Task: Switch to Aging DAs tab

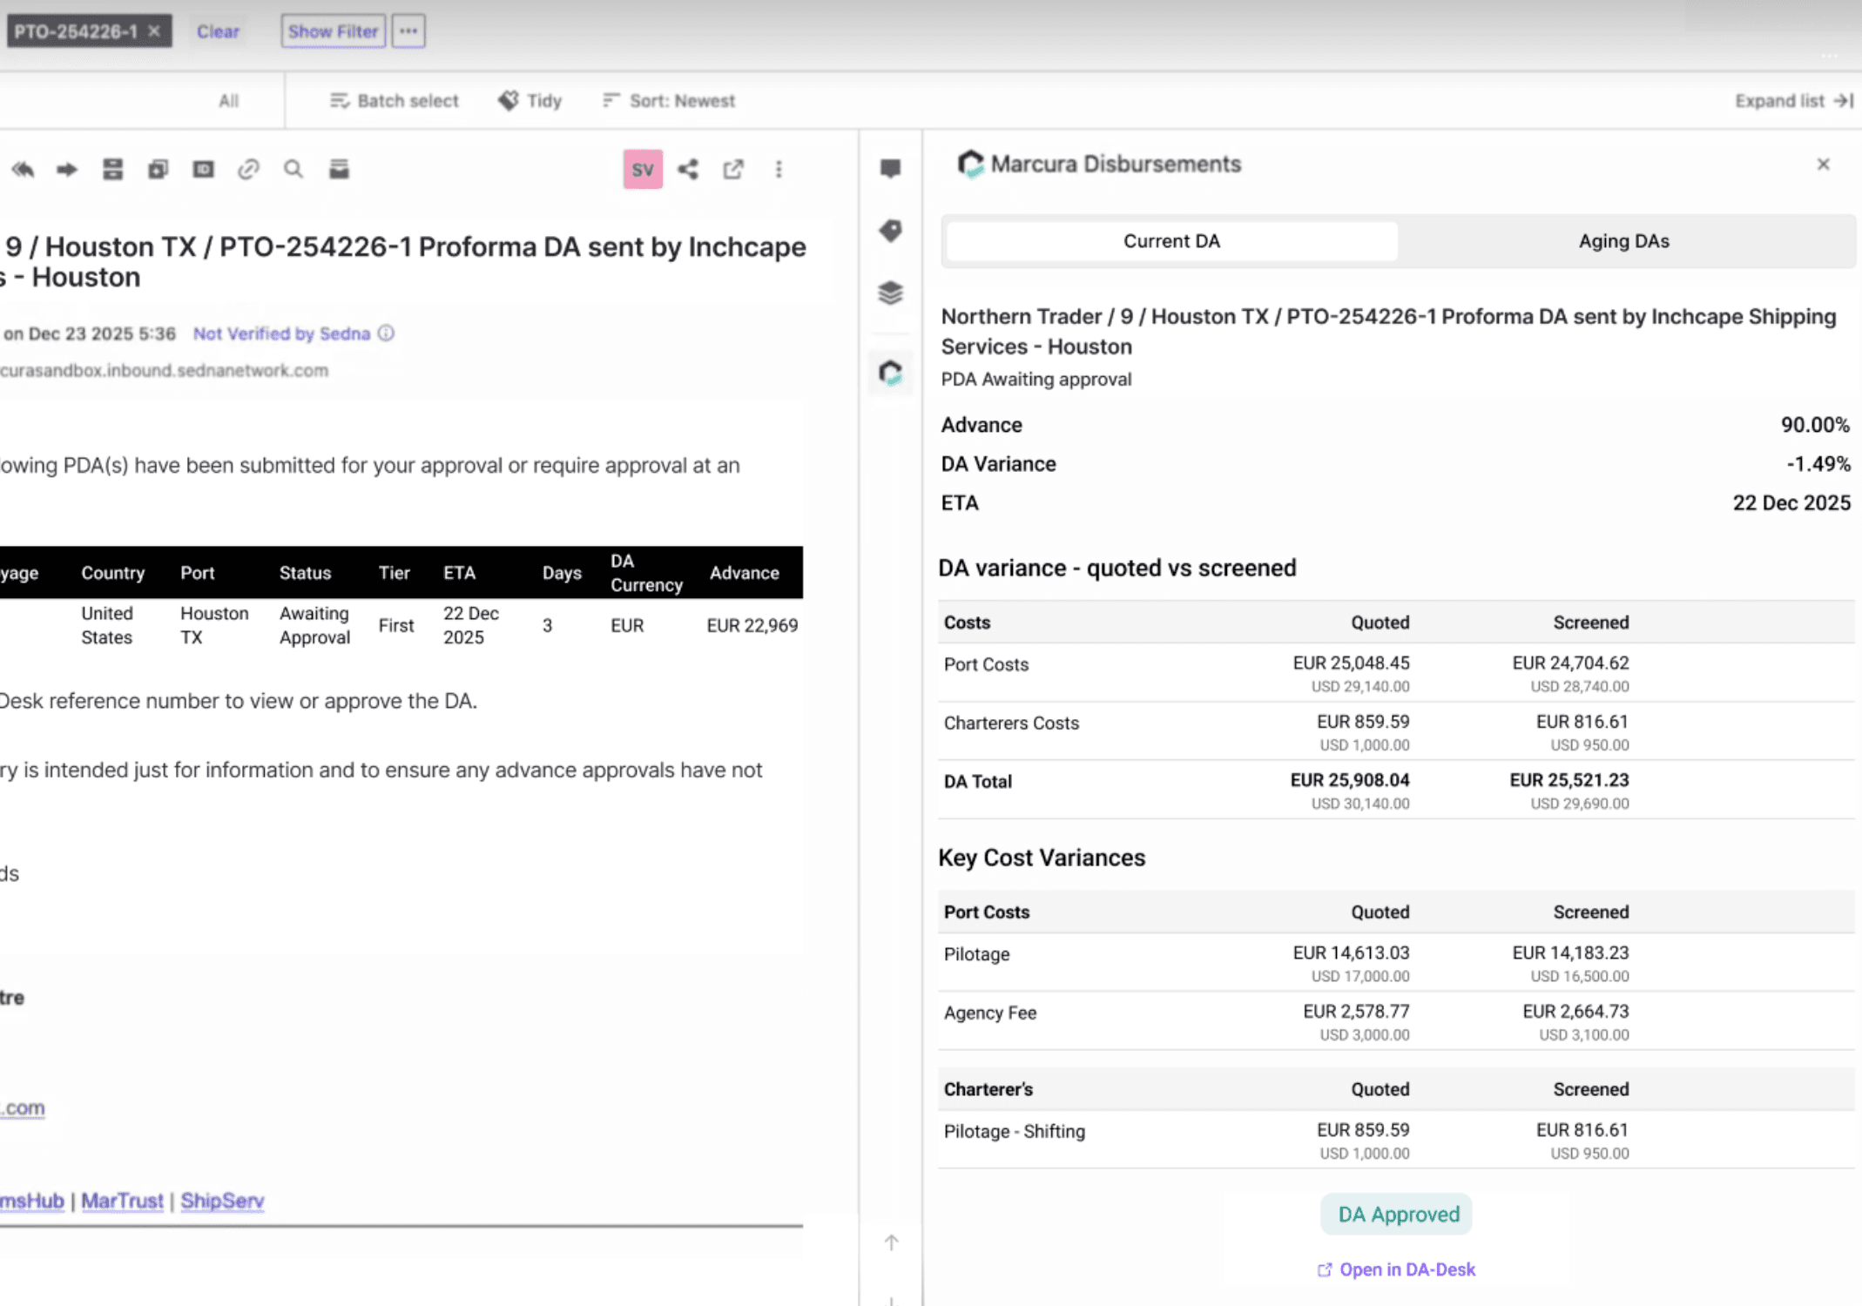Action: [1623, 241]
